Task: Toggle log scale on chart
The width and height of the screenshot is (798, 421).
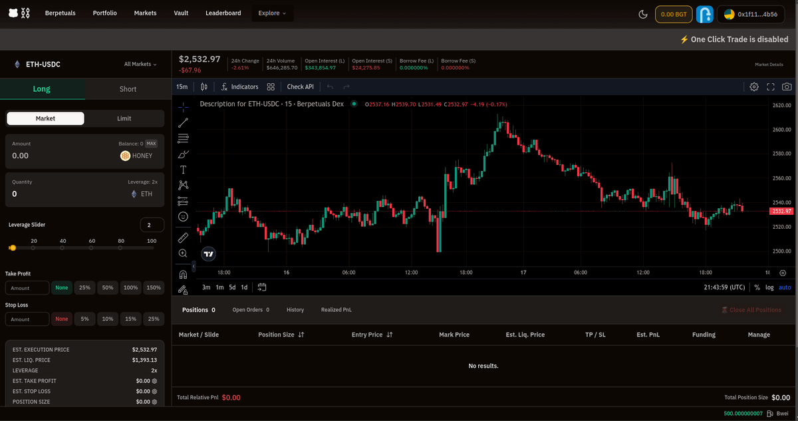Action: click(x=769, y=287)
